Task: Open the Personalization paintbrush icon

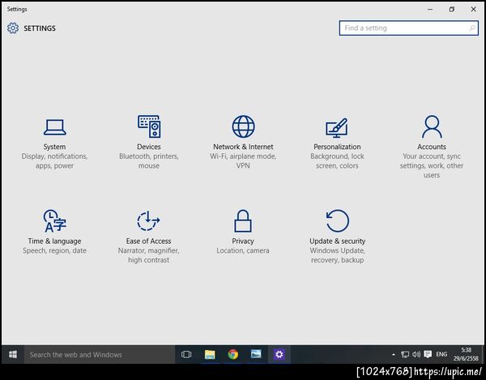Action: tap(337, 127)
